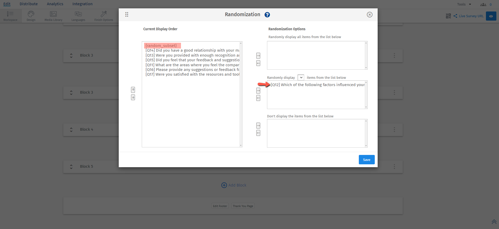Open the QR code icon
This screenshot has width=499, height=229.
448,16
